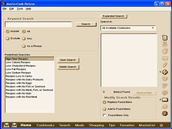
Task: Go back with the Back arrow
Action: 6,125
